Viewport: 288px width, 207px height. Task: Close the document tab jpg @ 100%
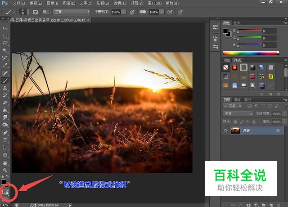click(88, 20)
